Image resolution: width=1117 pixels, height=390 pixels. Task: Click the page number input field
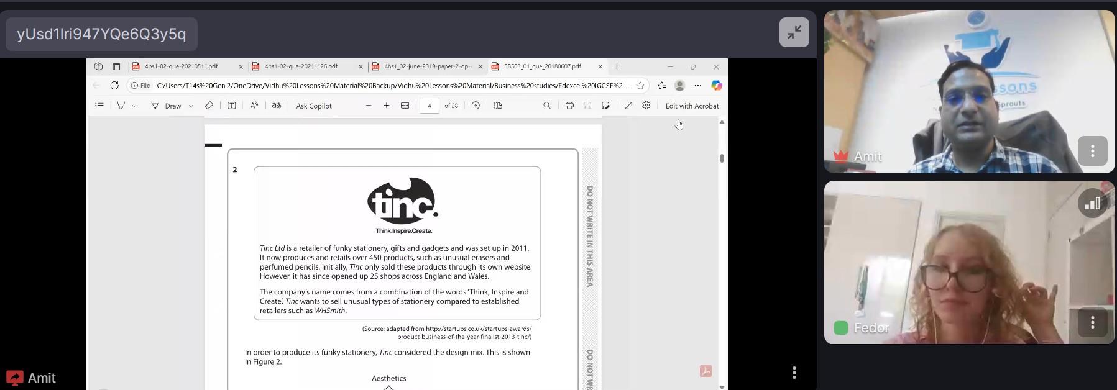tap(429, 106)
